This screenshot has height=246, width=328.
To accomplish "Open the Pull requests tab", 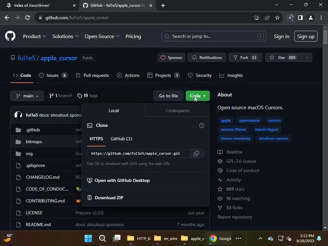I will pos(93,75).
